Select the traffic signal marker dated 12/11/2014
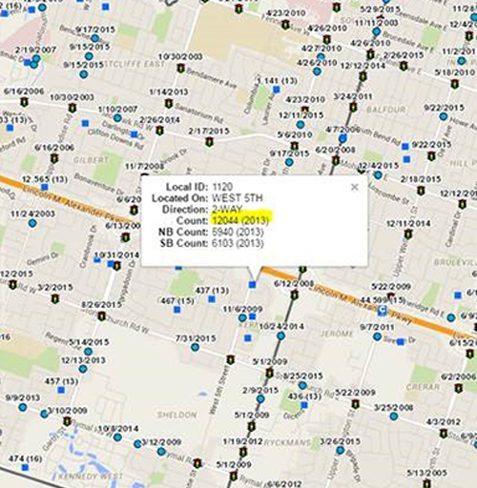Viewport: 477px width, 488px height. pos(408,234)
